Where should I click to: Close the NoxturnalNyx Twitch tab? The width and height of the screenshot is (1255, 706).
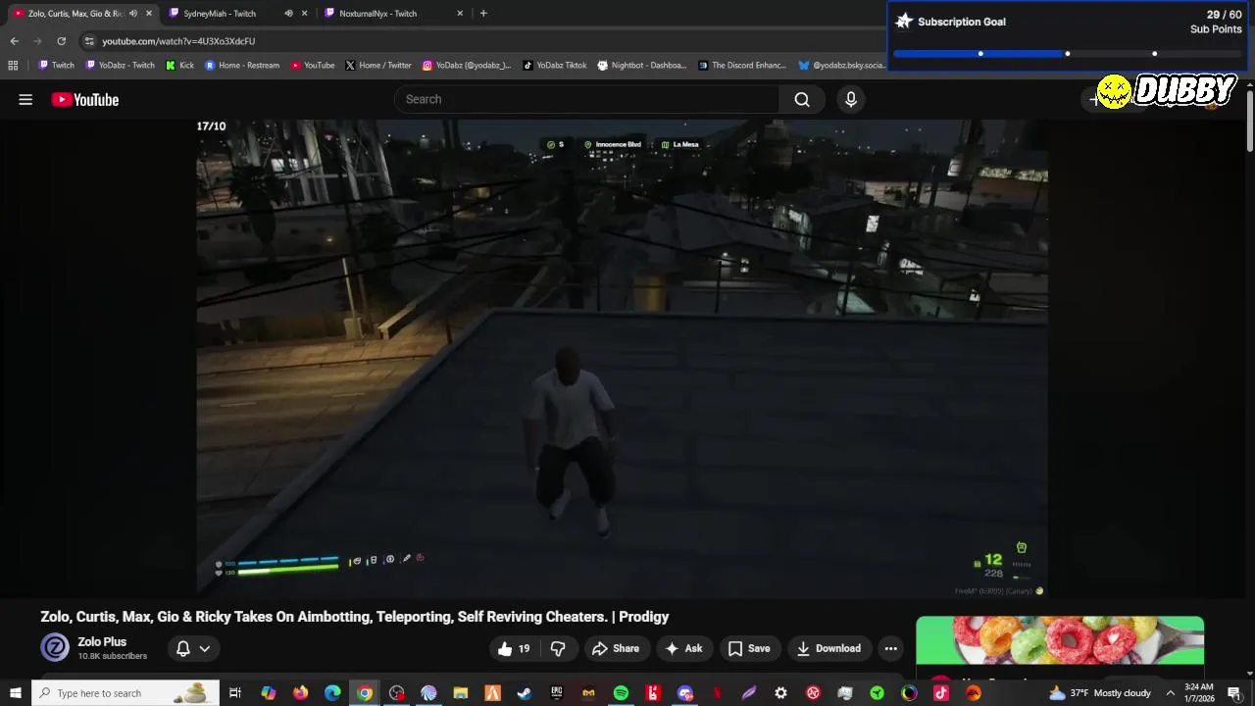tap(460, 14)
